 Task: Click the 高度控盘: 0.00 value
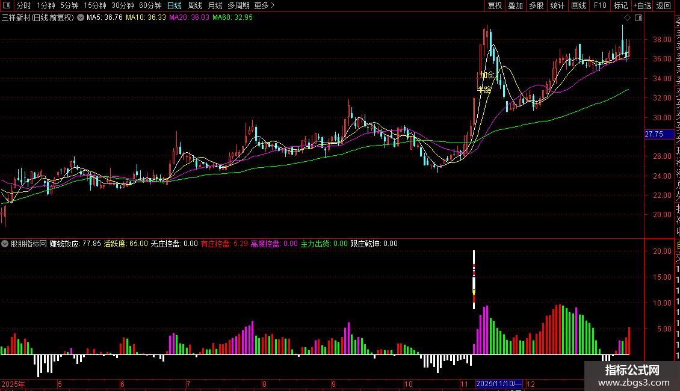[x=274, y=244]
